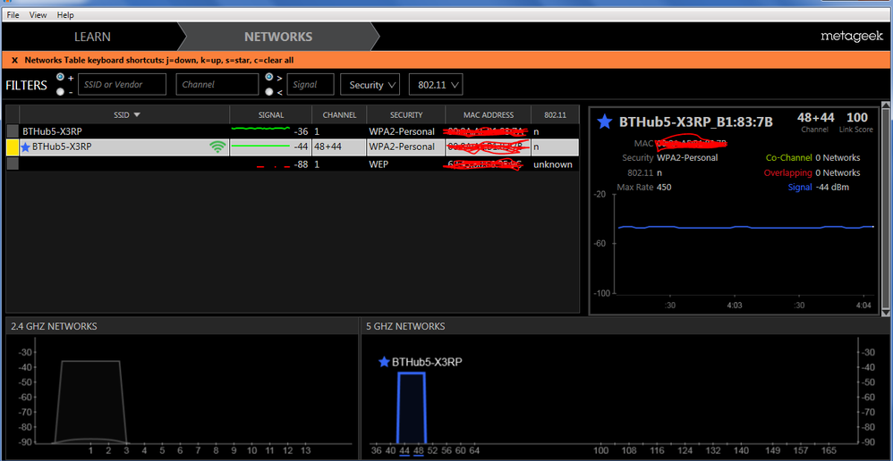Screen dimensions: 893x461
Task: Sort by the SSID column header
Action: pos(124,115)
